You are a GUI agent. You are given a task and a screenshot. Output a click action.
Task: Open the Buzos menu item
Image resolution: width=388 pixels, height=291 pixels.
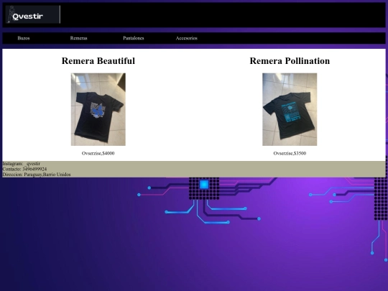24,38
